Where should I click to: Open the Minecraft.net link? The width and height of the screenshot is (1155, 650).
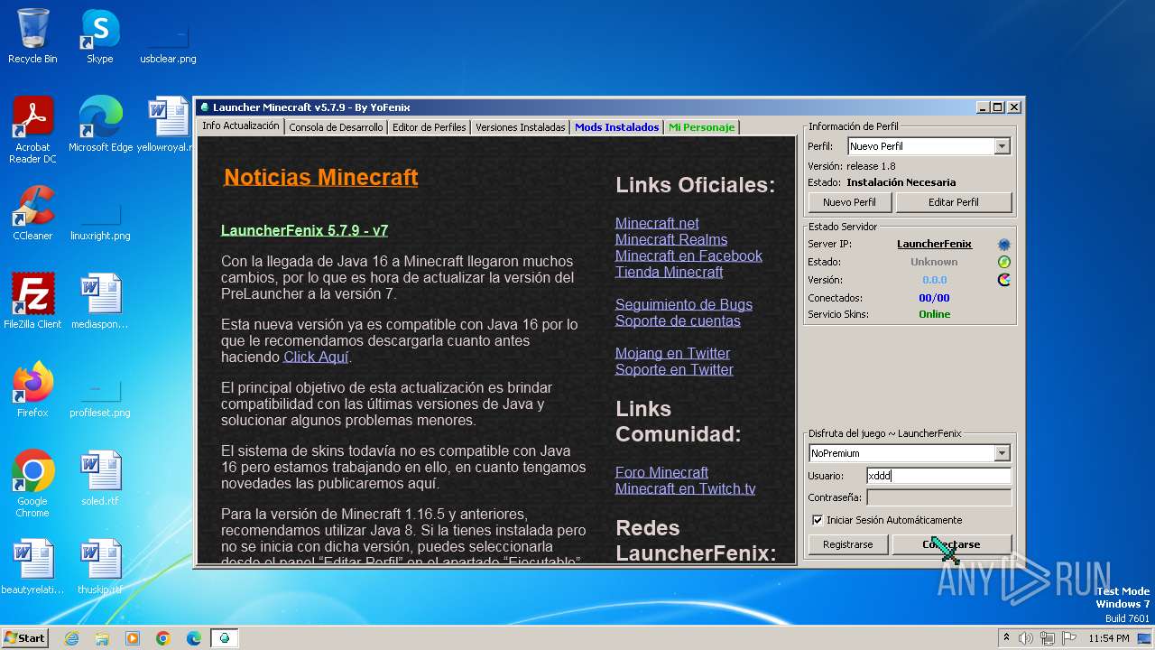coord(657,223)
